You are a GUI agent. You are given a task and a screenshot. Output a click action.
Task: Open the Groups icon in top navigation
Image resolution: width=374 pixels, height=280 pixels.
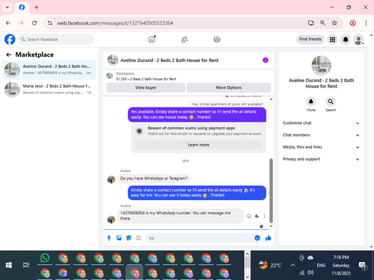point(217,40)
